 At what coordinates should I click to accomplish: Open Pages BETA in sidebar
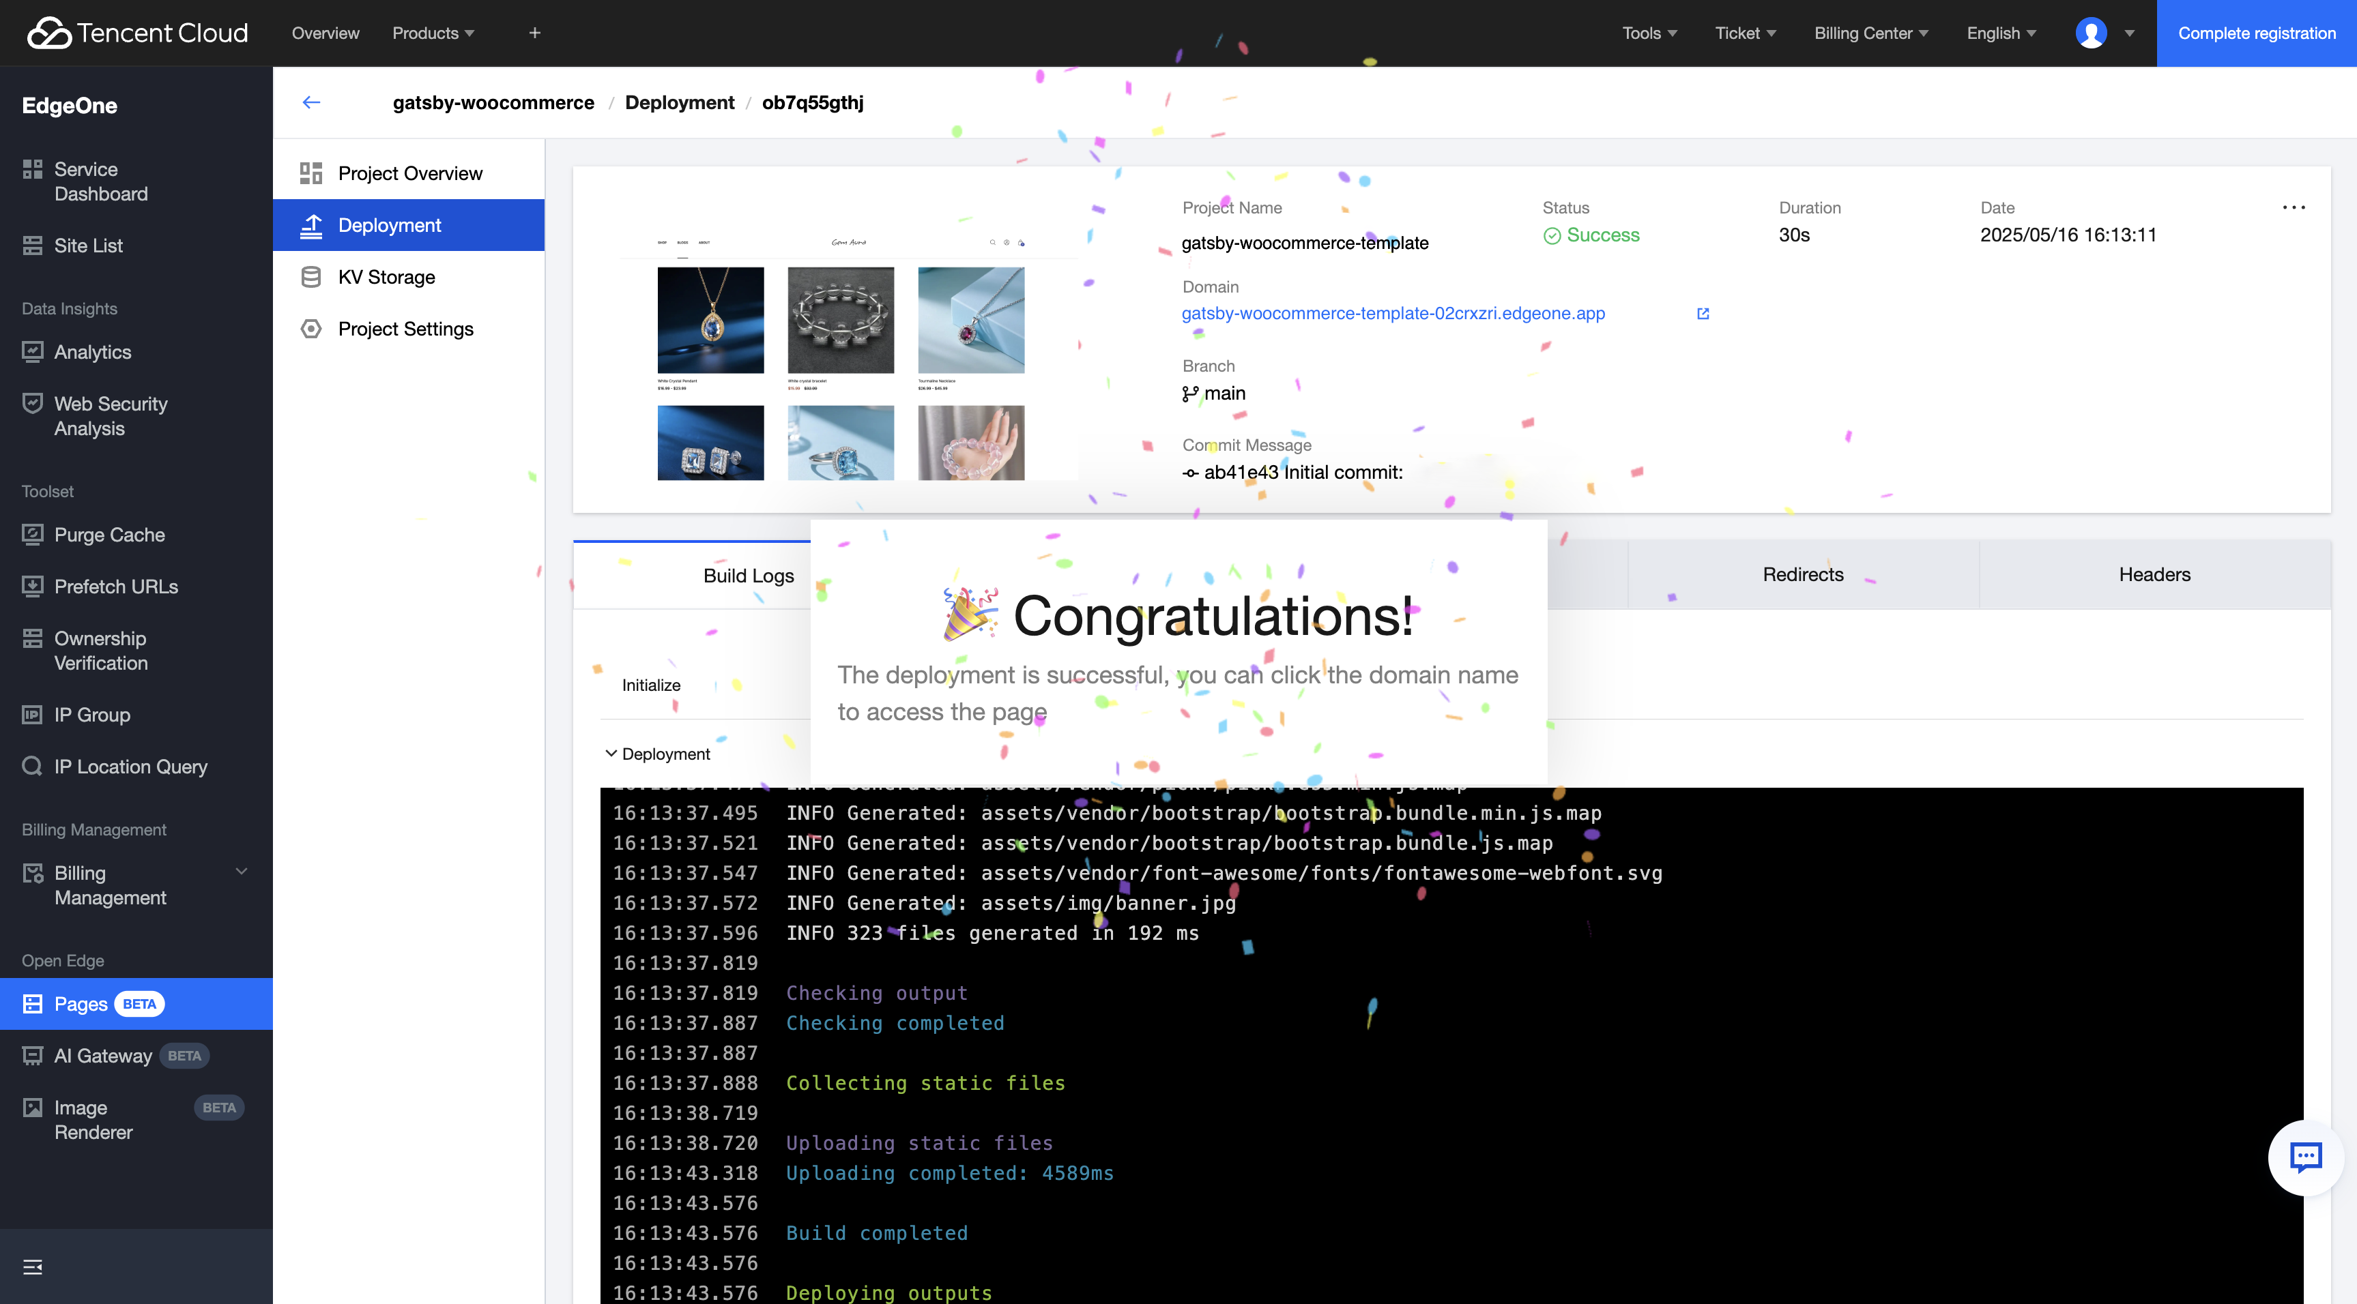[x=136, y=1004]
